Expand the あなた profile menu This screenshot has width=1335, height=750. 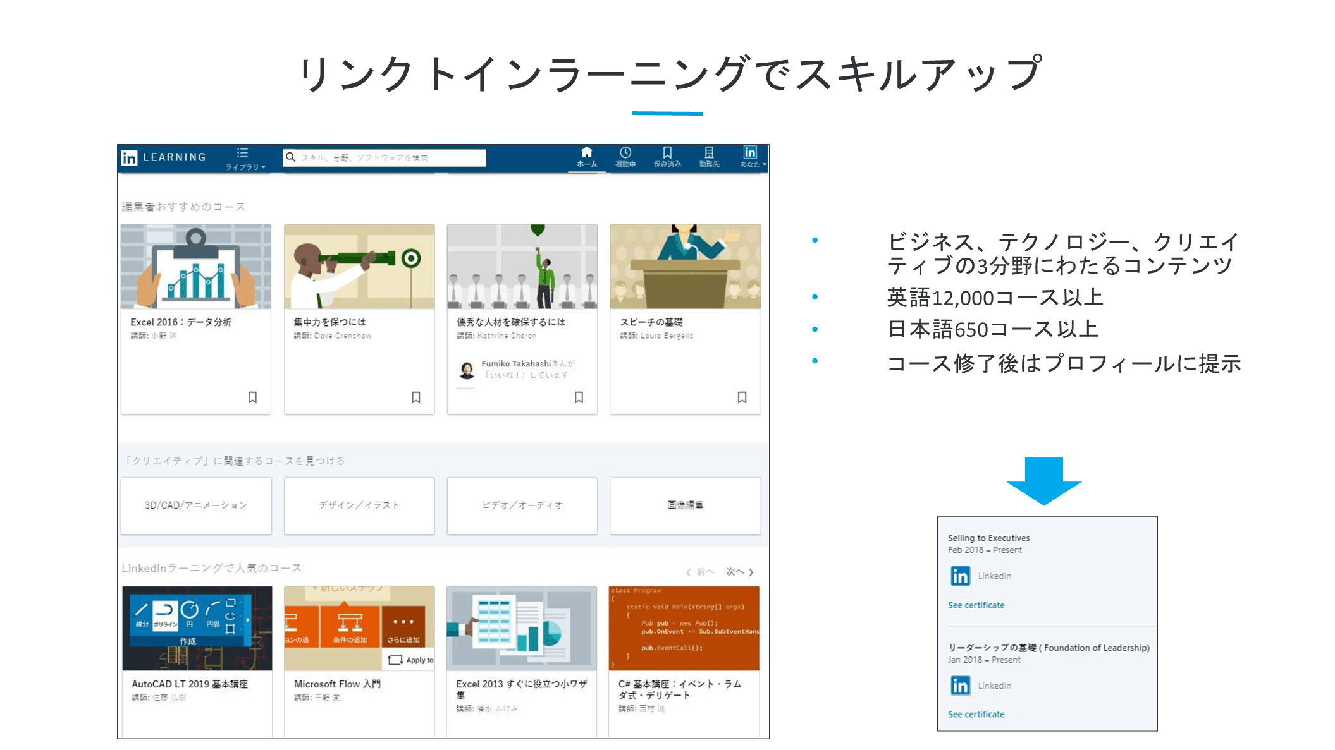click(x=752, y=157)
